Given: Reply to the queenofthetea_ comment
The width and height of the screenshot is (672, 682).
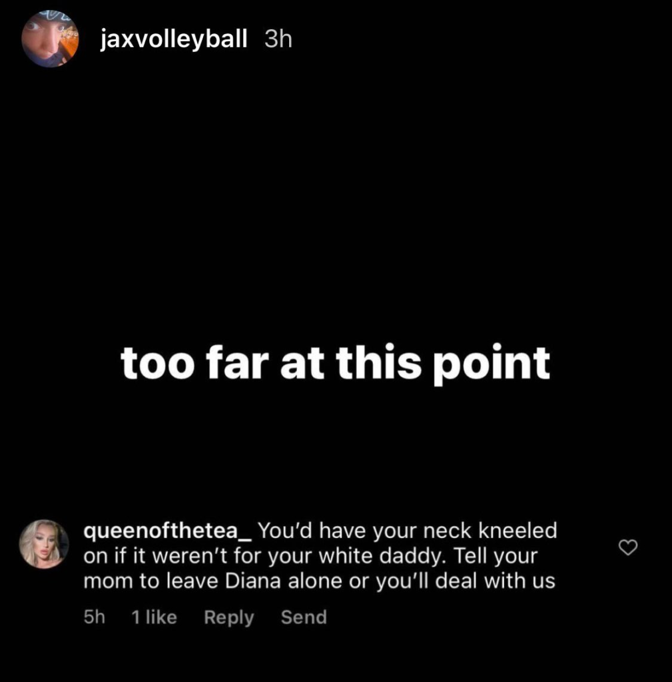Looking at the screenshot, I should pyautogui.click(x=229, y=617).
